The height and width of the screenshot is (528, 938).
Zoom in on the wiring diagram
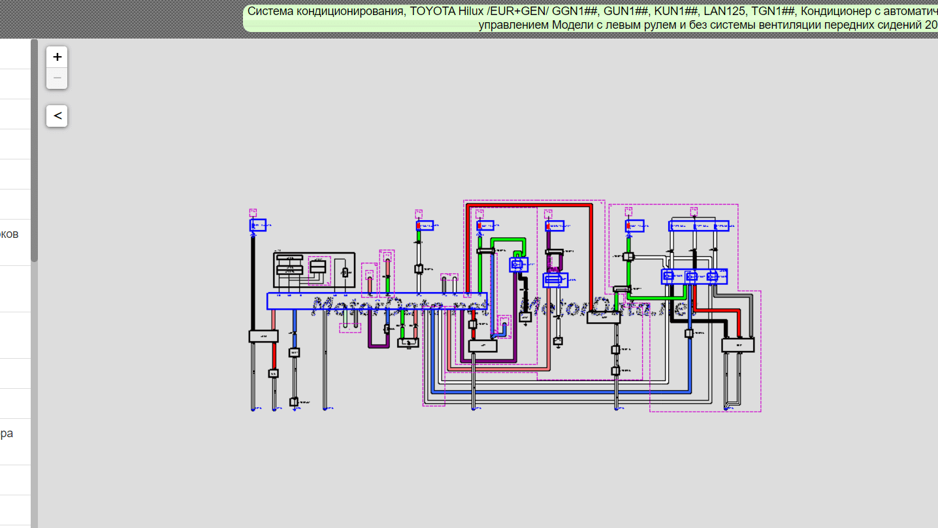(57, 57)
